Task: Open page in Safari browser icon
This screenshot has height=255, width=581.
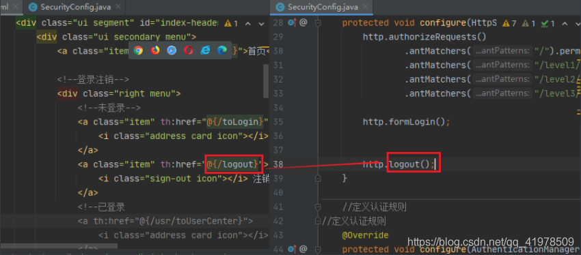Action: [x=172, y=50]
